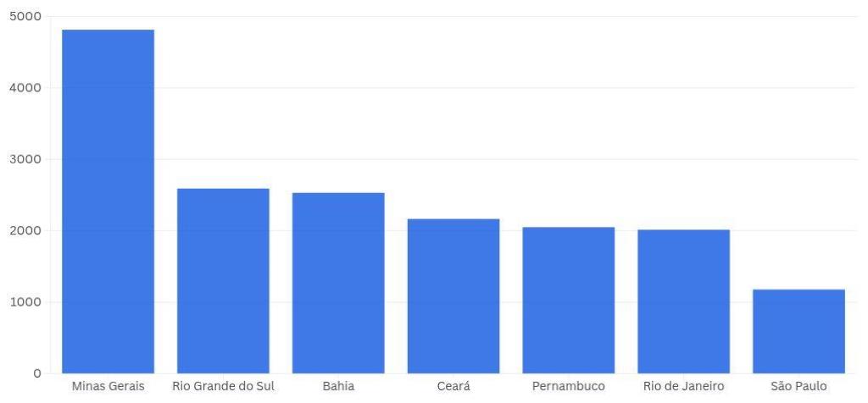Screen dimensions: 868x403
Task: Select the 4000 y-axis tick label
Action: pyautogui.click(x=25, y=88)
